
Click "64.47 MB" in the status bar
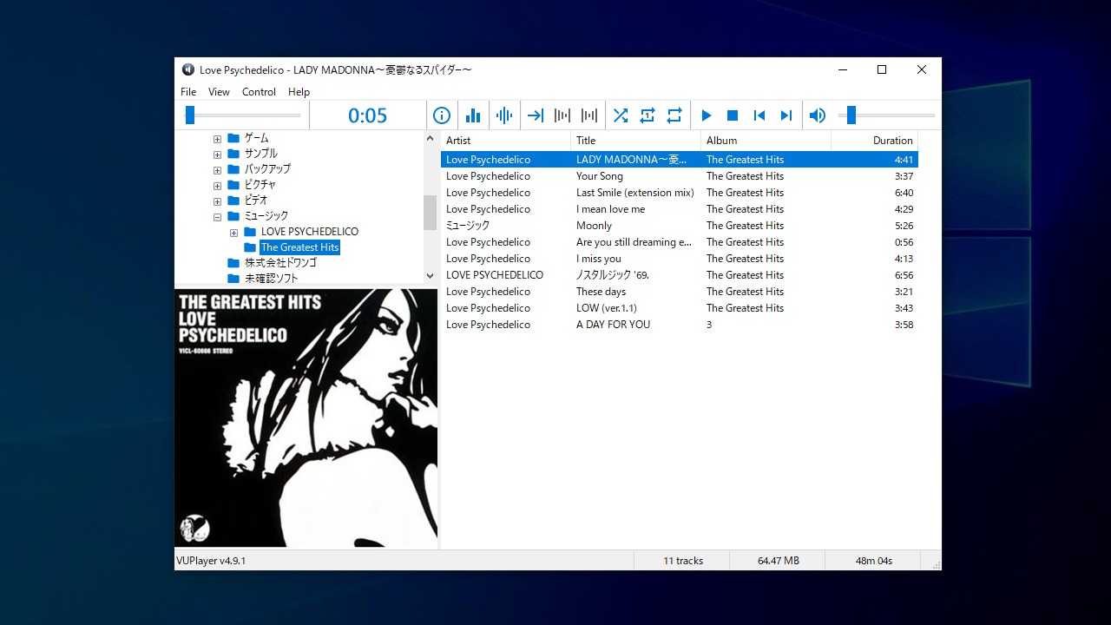[x=779, y=561]
